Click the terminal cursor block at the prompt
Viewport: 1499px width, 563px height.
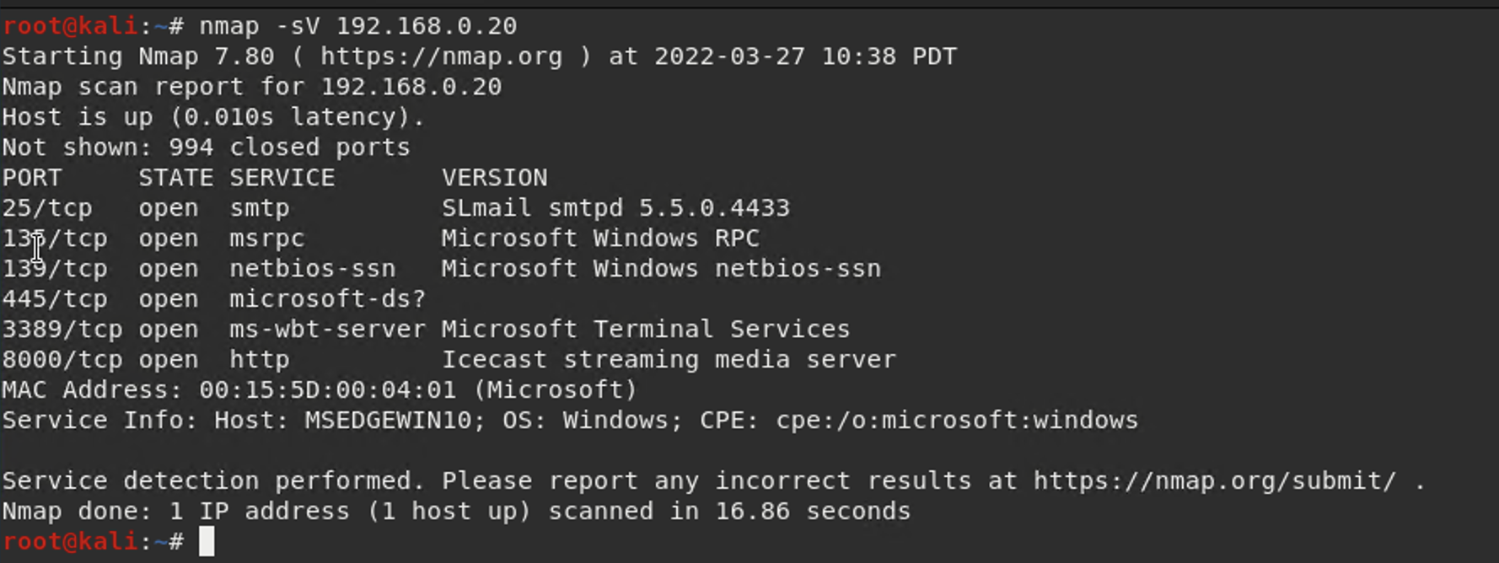(207, 541)
